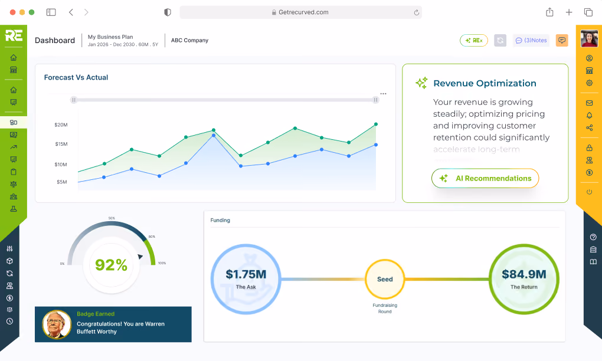602x361 pixels.
Task: Click the Funding panel heading
Action: tap(220, 220)
